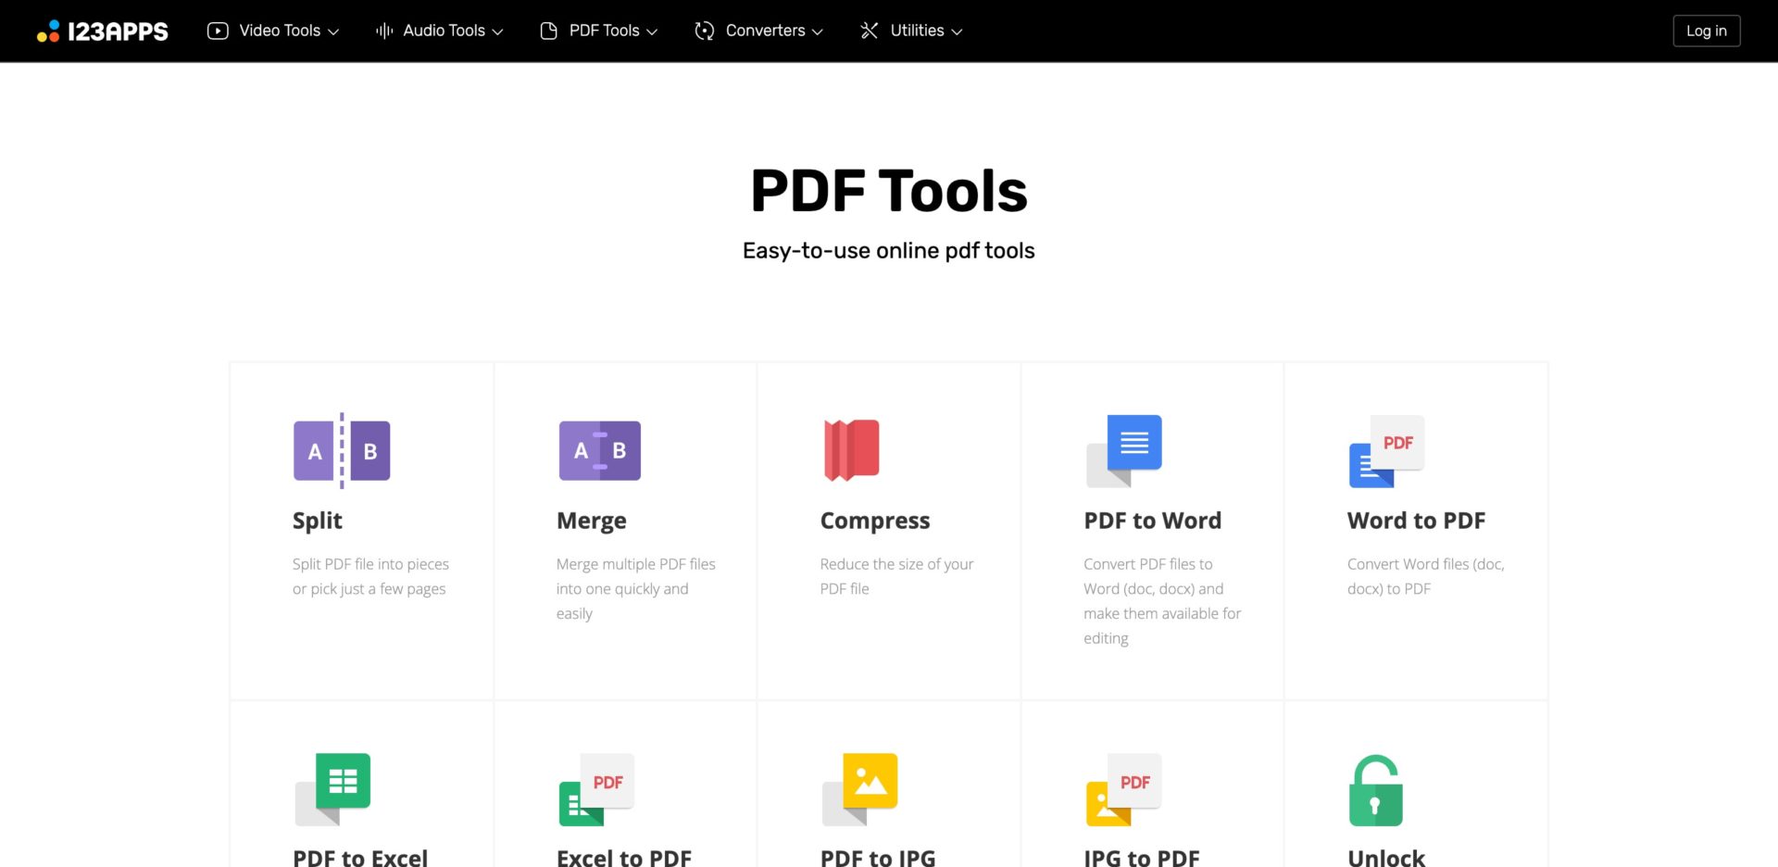Click the Merge tool card
The height and width of the screenshot is (867, 1778).
626,531
